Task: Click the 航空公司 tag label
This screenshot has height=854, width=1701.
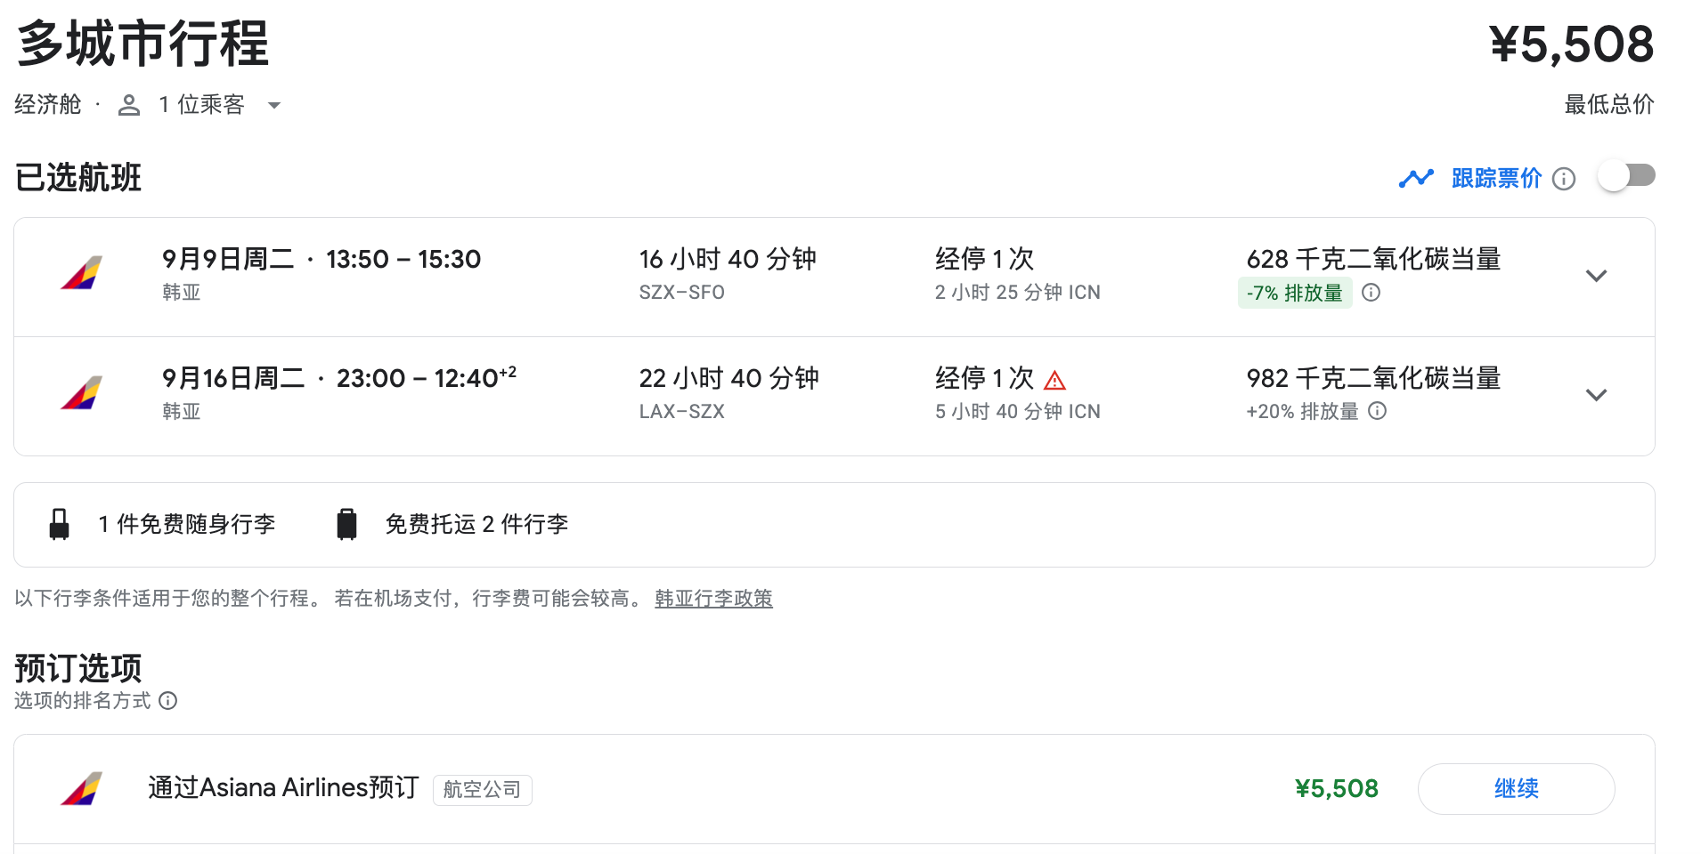Action: [x=482, y=790]
